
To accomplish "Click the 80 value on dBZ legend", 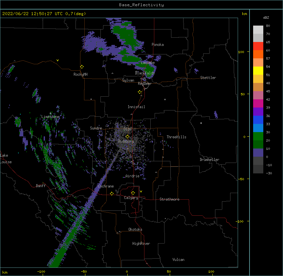I will pos(268,26).
